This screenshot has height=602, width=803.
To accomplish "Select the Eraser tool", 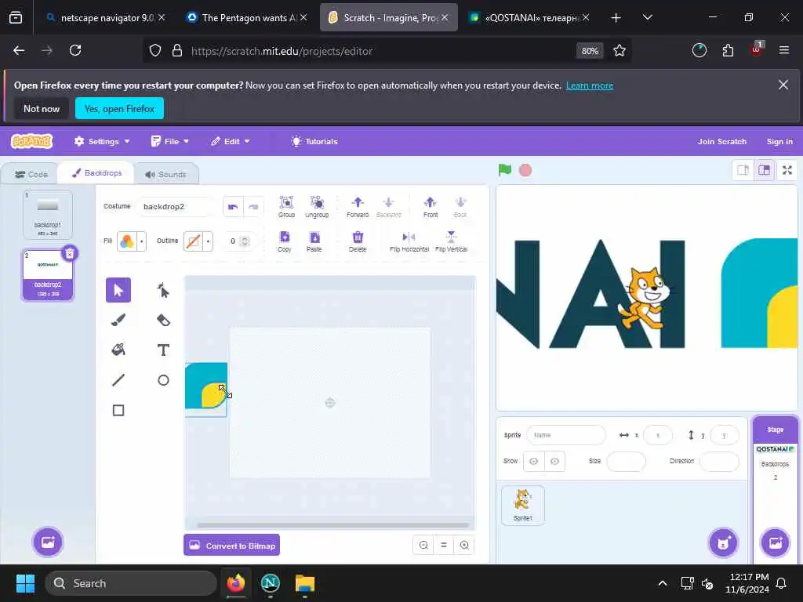I will (x=163, y=320).
